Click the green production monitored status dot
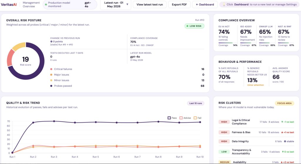 coord(46,4)
